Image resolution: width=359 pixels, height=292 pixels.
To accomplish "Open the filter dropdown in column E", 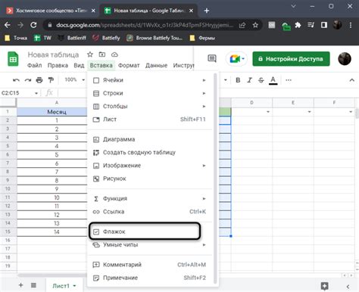I will [x=309, y=112].
